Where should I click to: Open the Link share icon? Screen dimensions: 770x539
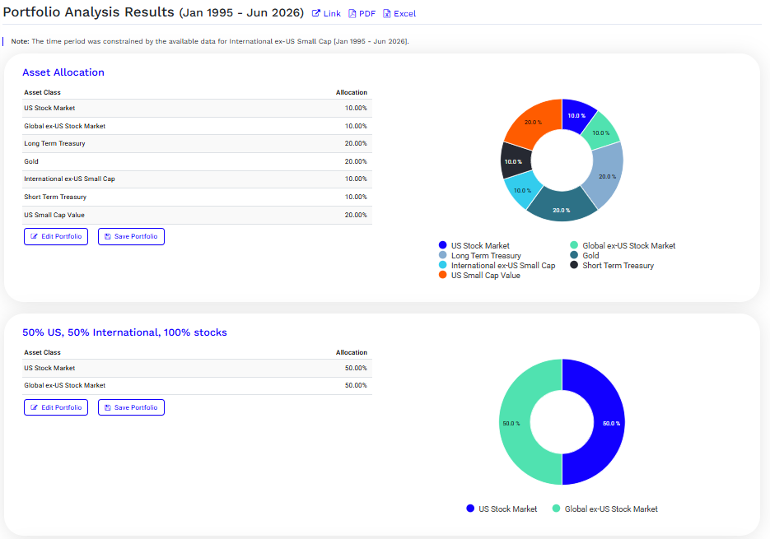click(x=326, y=14)
